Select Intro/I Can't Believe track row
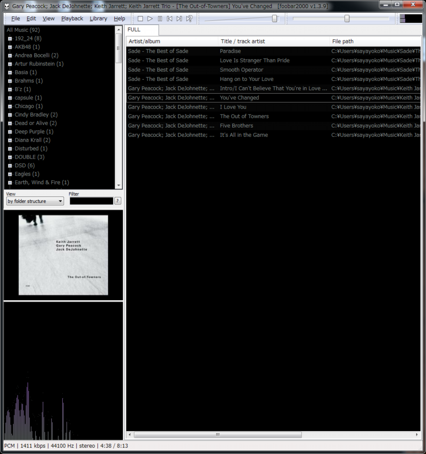Image resolution: width=426 pixels, height=454 pixels. [273, 88]
